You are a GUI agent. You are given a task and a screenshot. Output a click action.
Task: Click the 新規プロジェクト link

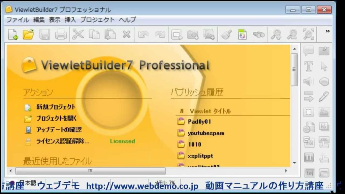[56, 107]
